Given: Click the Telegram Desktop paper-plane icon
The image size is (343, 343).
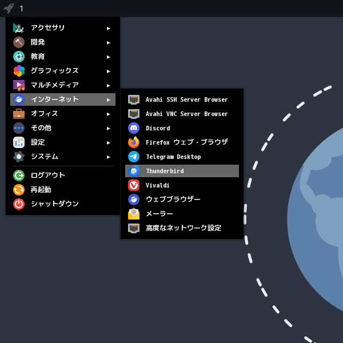Looking at the screenshot, I should pyautogui.click(x=134, y=157).
